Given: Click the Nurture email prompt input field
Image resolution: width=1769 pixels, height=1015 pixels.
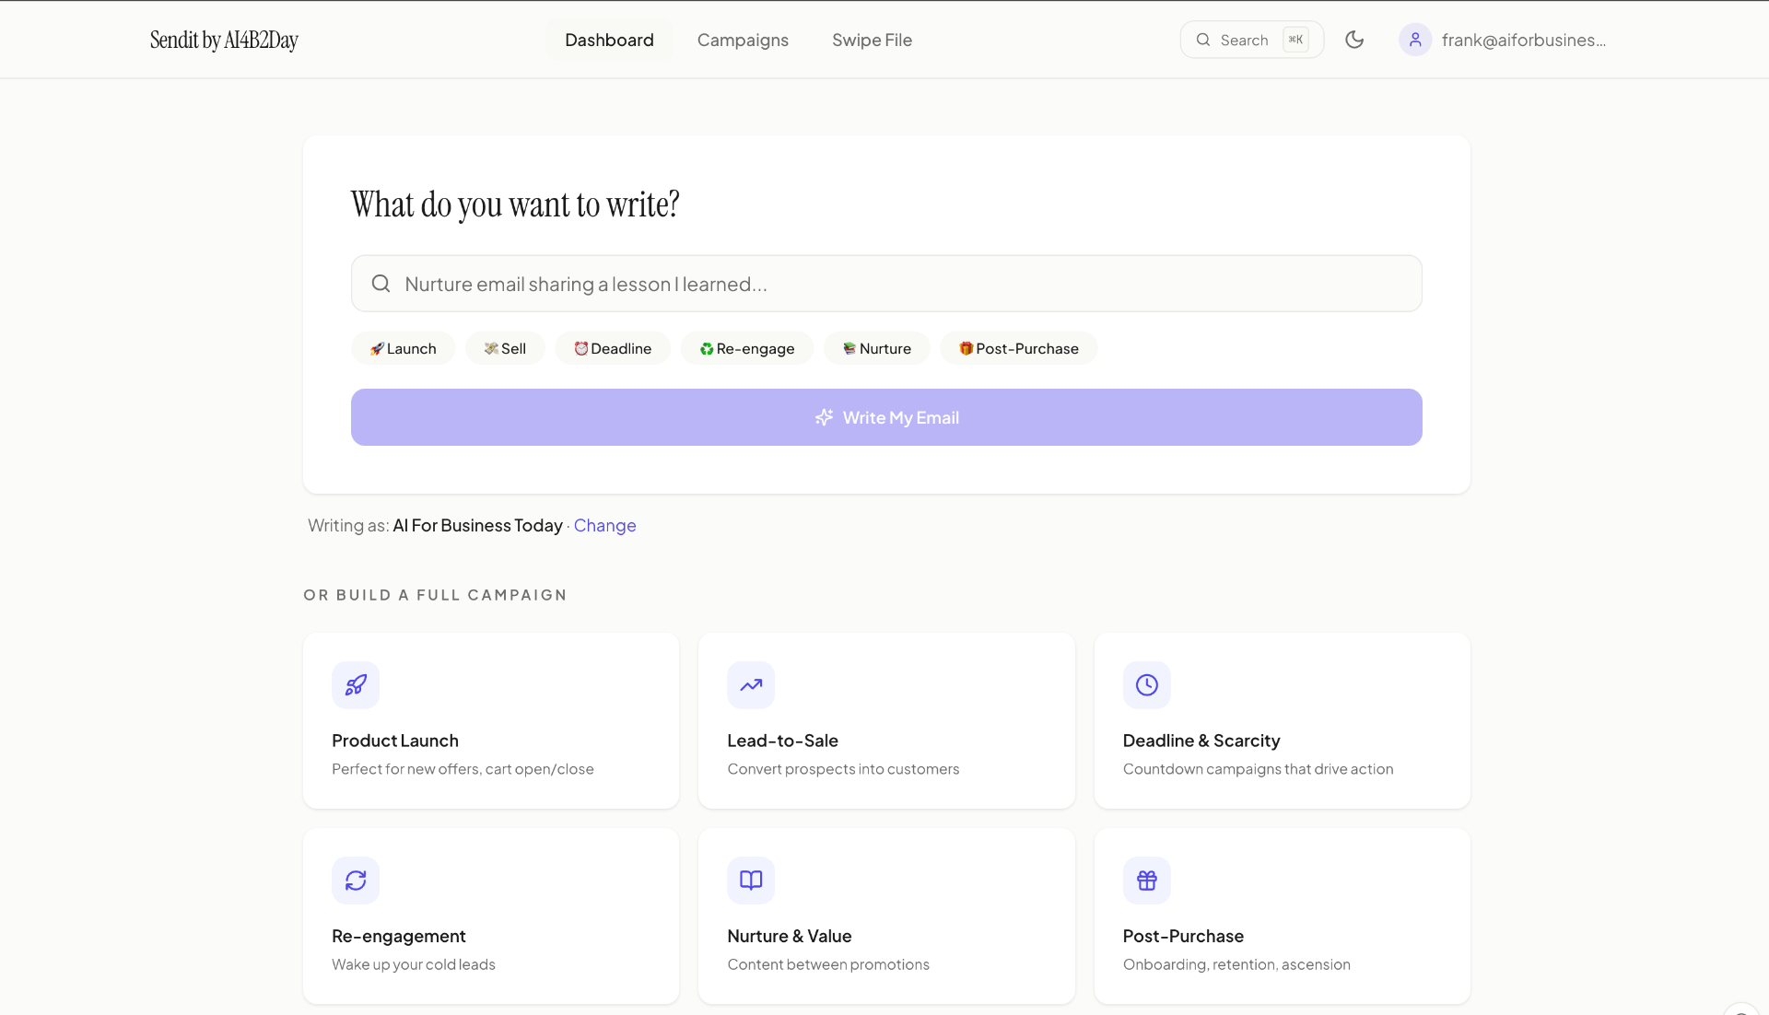Looking at the screenshot, I should 886,284.
